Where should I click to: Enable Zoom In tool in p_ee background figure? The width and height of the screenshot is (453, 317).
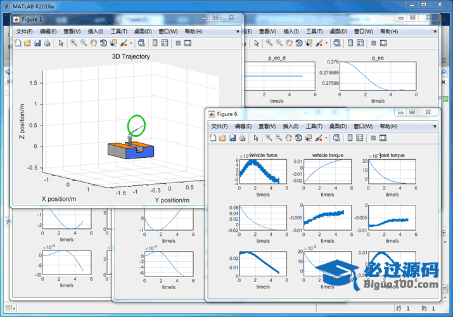tap(269, 43)
